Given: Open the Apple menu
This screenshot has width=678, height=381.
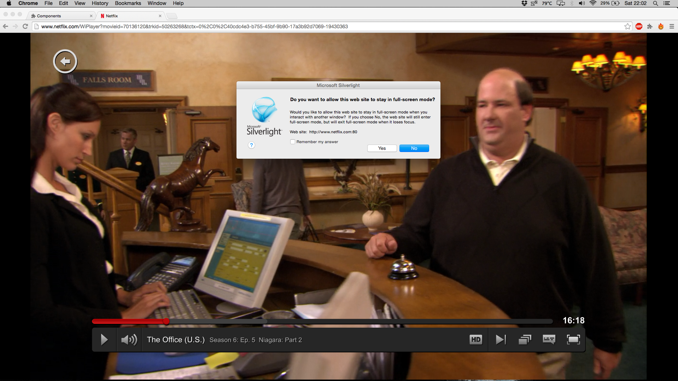Looking at the screenshot, I should point(9,3).
